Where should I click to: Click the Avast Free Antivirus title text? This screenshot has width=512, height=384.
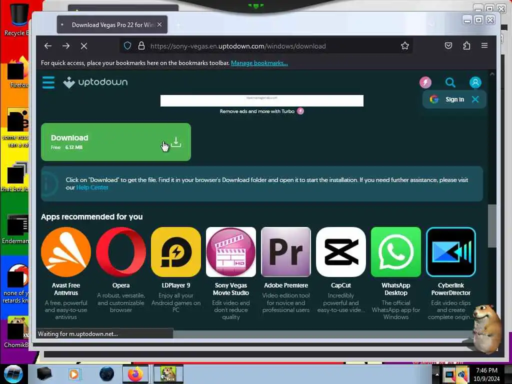coord(66,289)
